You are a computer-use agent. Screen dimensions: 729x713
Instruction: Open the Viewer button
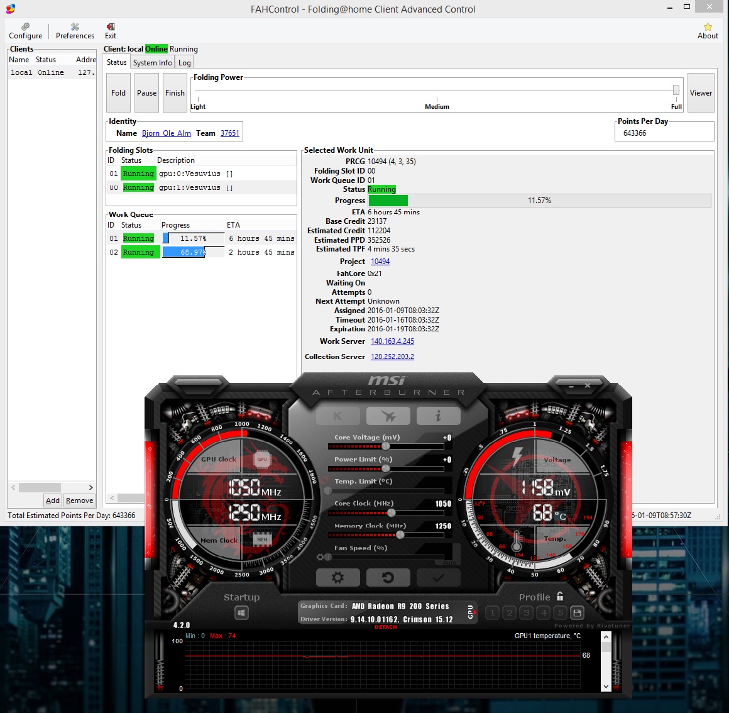point(701,92)
